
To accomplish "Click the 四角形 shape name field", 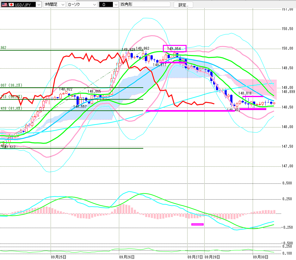I will coord(145,5).
